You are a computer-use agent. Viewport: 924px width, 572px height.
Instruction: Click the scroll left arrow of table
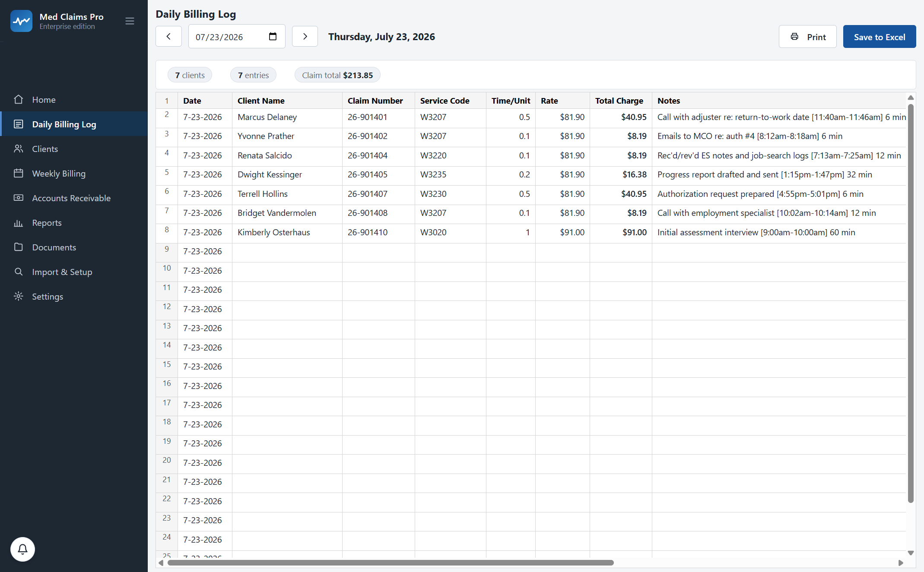tap(161, 563)
